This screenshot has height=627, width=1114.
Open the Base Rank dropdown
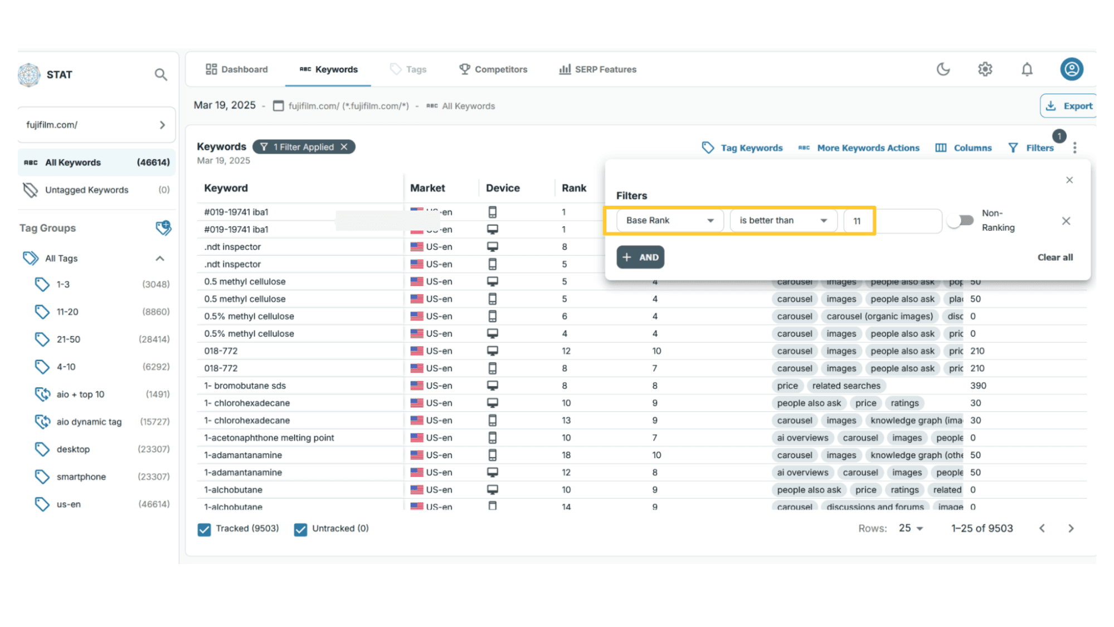(x=669, y=221)
